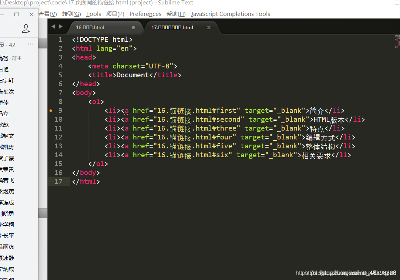Screen dimensions: 400x280
Task: Click the opening ol tag line
Action: point(96,102)
